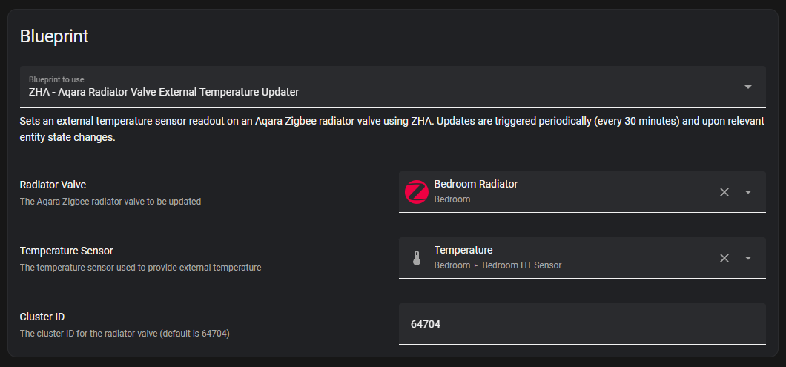The height and width of the screenshot is (367, 786).
Task: Click the Bedroom HT Sensor subtitle text
Action: coord(521,265)
